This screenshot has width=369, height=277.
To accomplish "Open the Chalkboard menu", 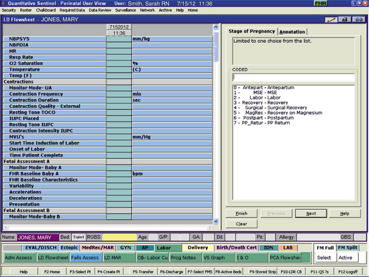I will pos(46,10).
